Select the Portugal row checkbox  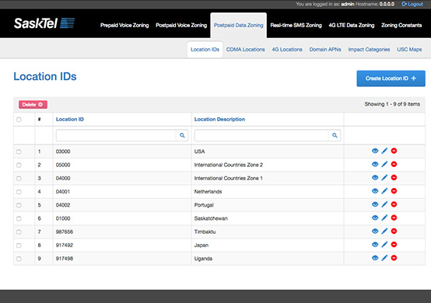click(x=19, y=205)
